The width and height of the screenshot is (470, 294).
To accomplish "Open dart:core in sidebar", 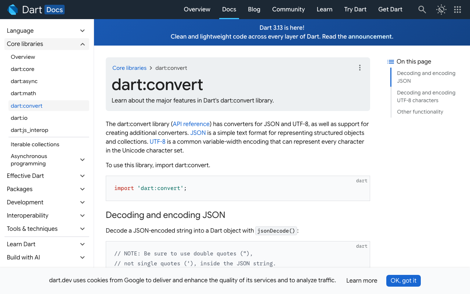I will (x=49, y=69).
